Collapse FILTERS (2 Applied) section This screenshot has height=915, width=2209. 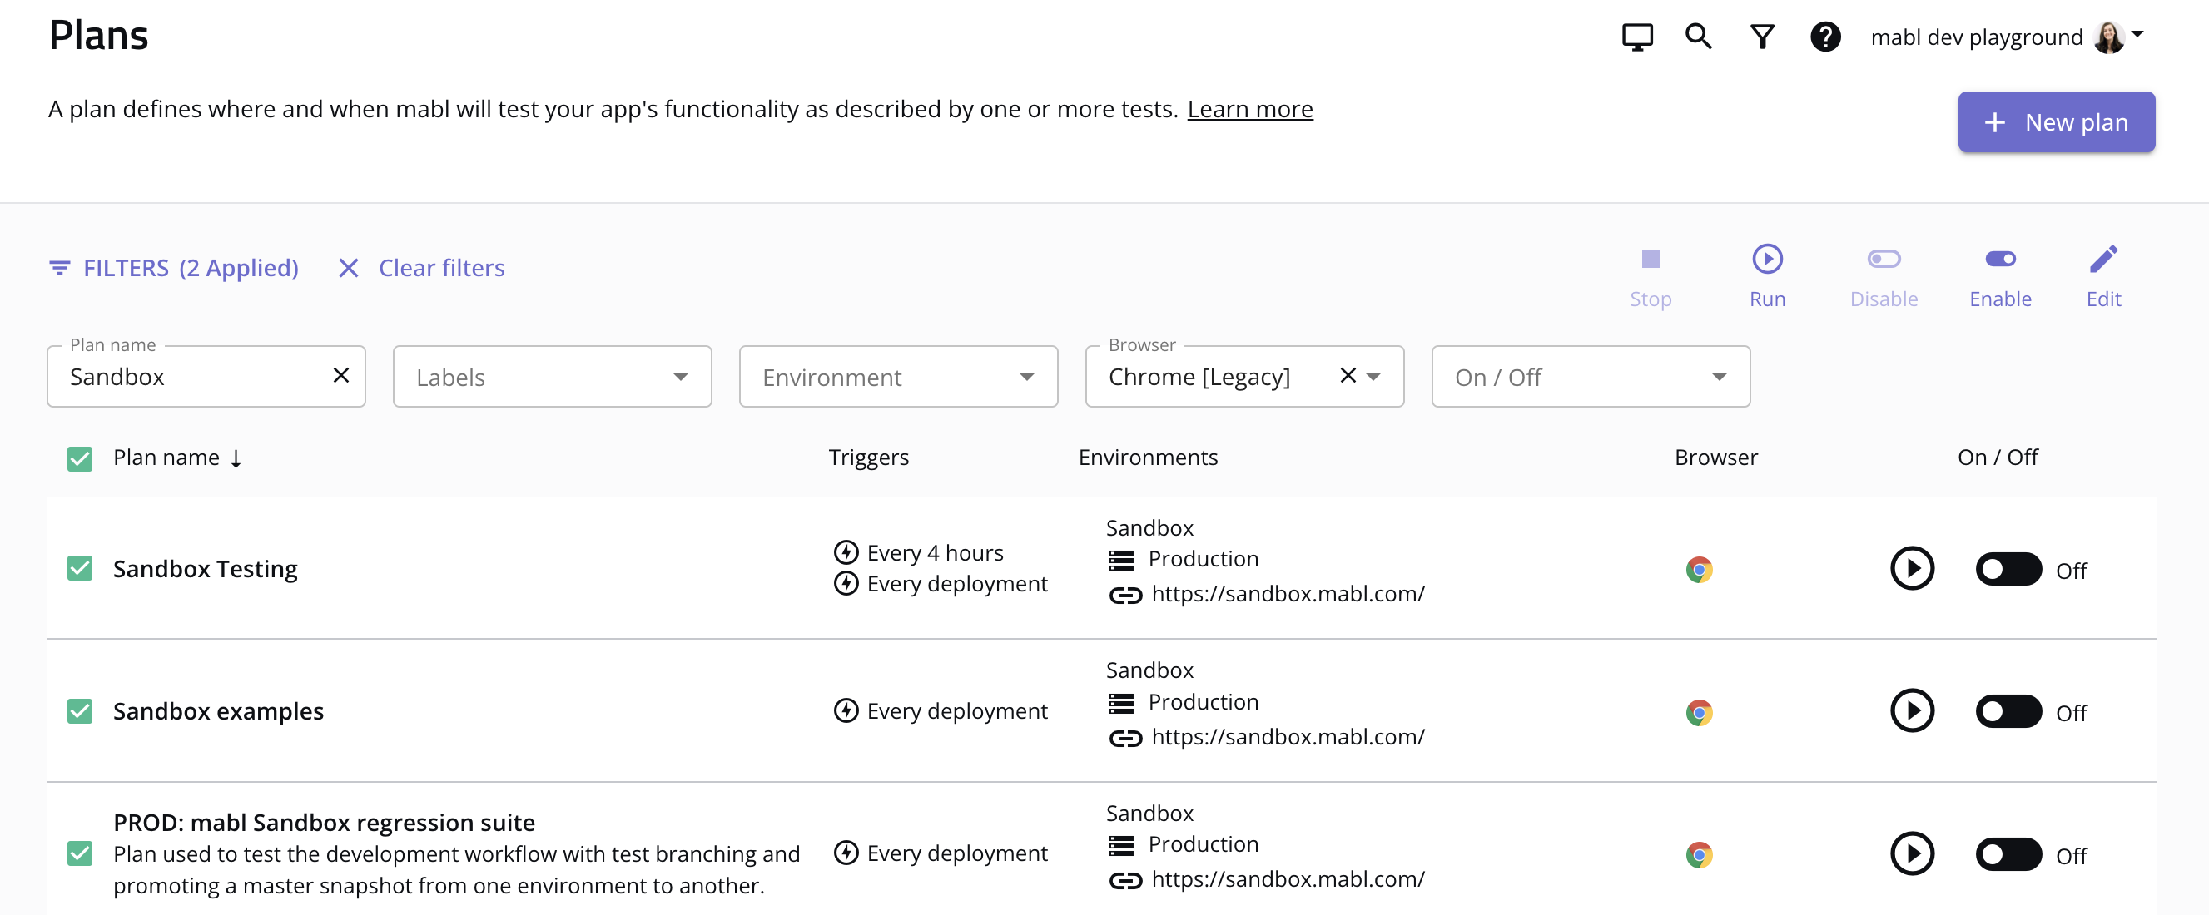click(x=174, y=268)
